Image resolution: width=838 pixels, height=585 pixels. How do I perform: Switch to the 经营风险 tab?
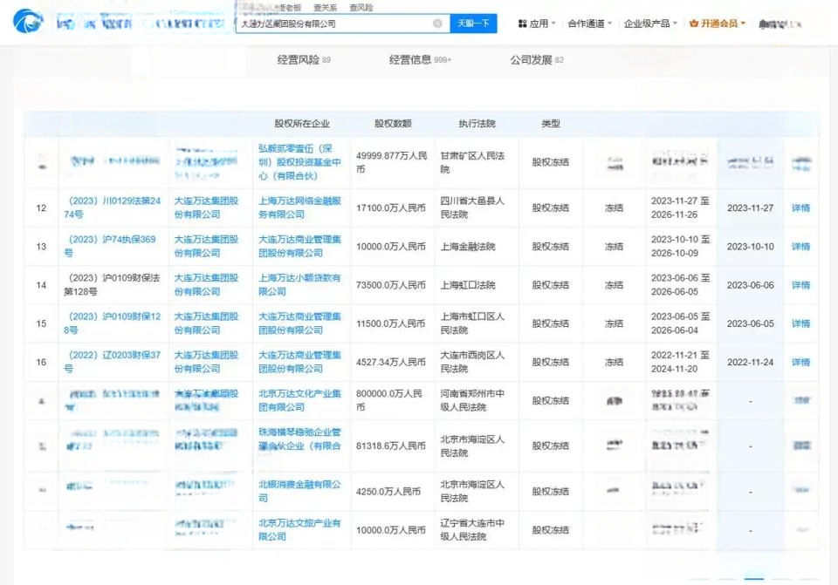304,60
